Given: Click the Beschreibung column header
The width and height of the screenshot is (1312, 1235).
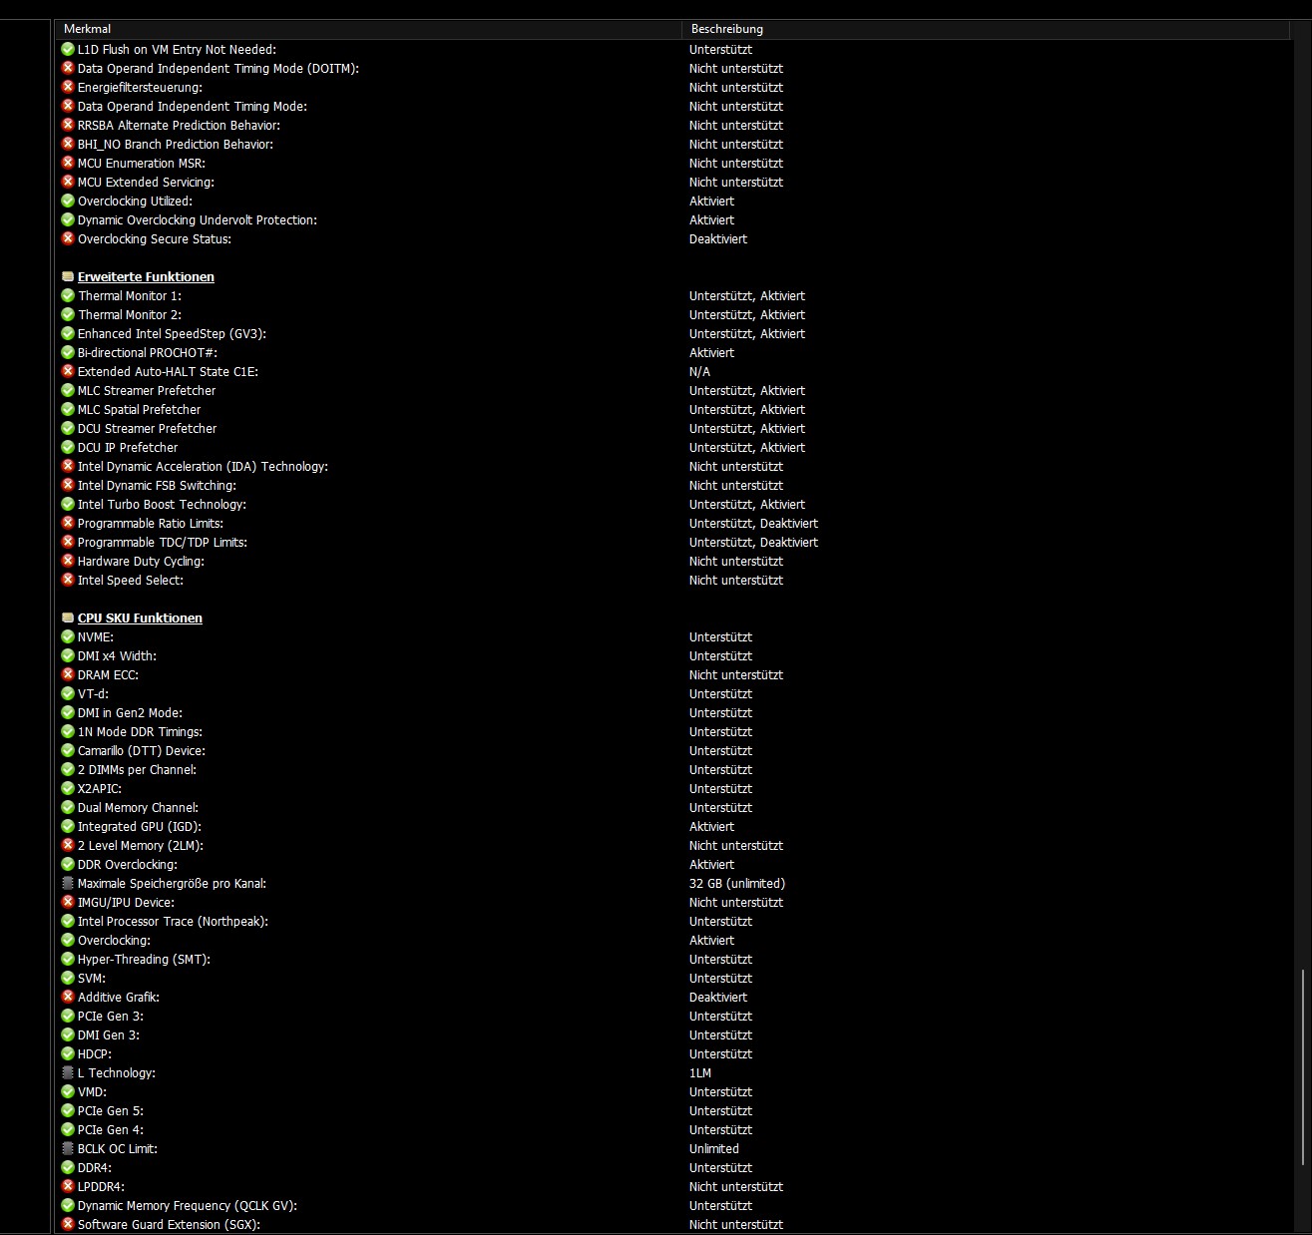Looking at the screenshot, I should (986, 29).
